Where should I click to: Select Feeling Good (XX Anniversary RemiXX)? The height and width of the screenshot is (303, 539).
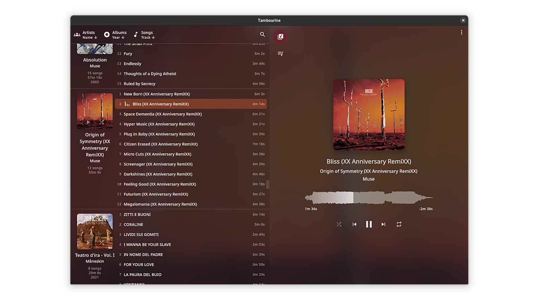(x=191, y=184)
